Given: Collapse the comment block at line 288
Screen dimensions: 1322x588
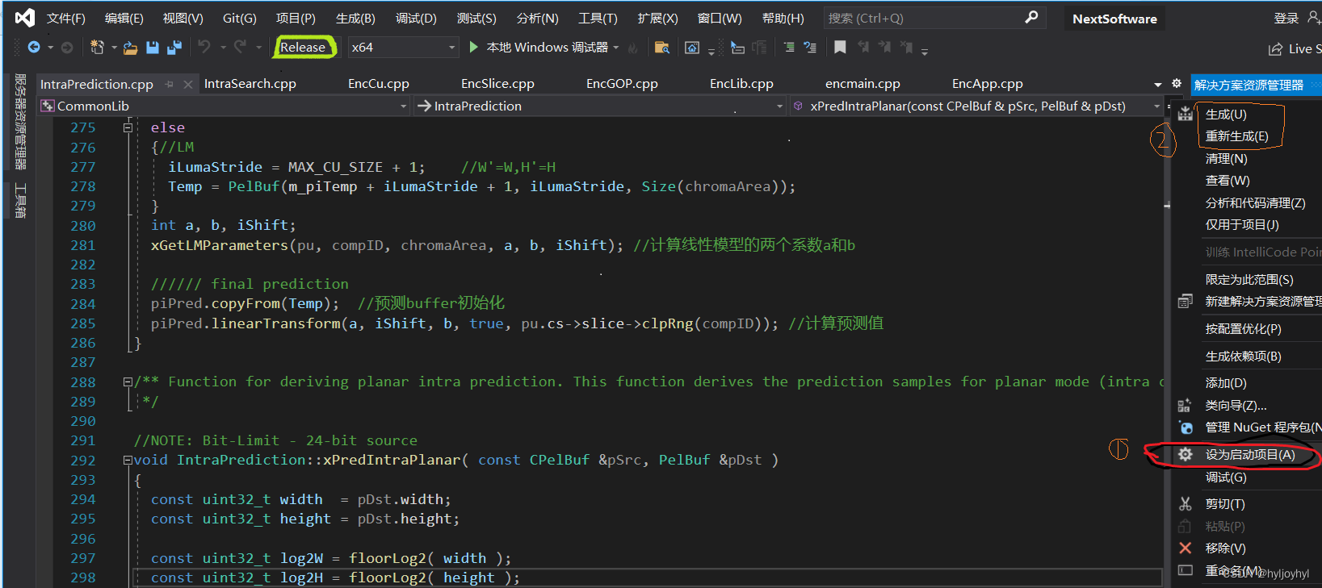Looking at the screenshot, I should pos(128,382).
